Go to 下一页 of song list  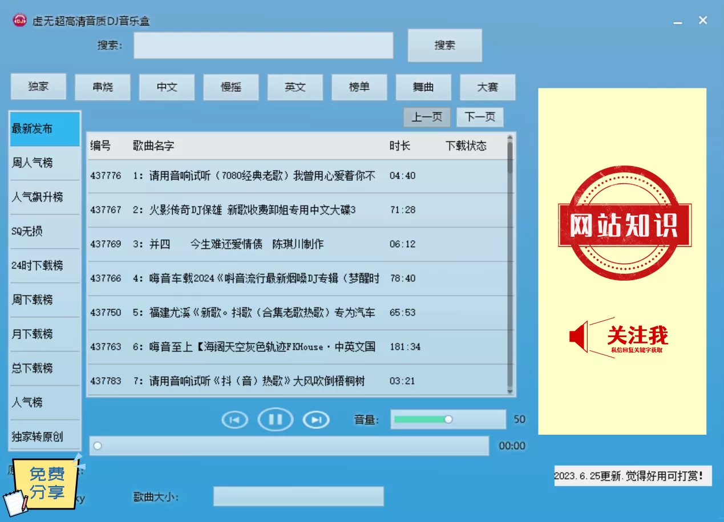point(480,117)
